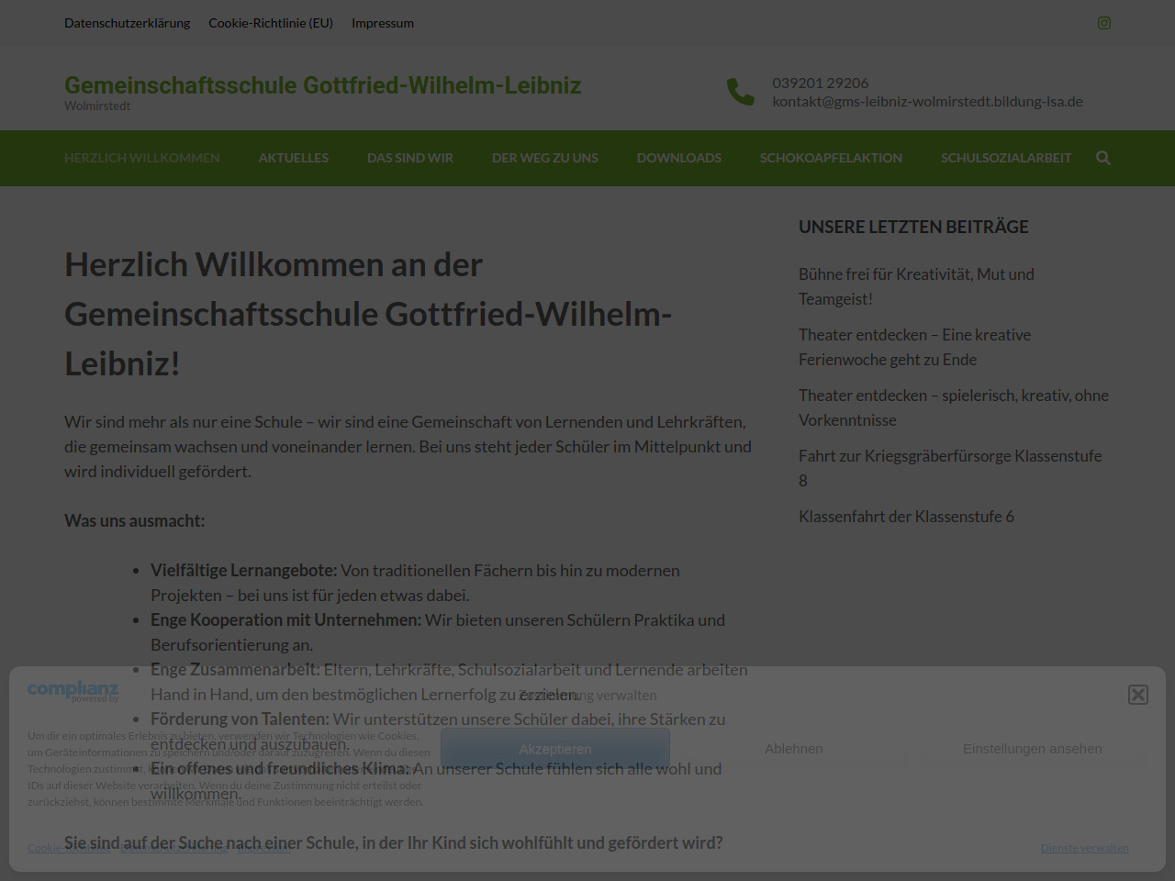Open the search magnifier in navigation bar
This screenshot has height=881, width=1175.
[x=1102, y=158]
